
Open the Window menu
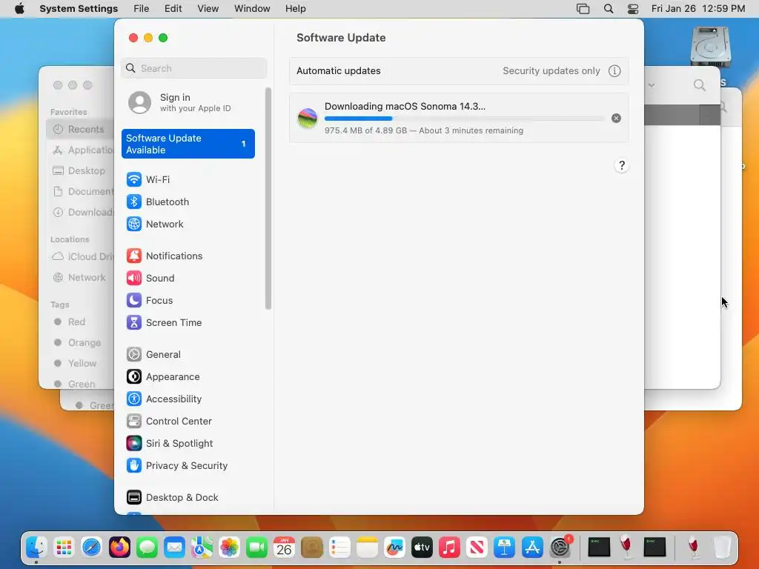pyautogui.click(x=252, y=9)
